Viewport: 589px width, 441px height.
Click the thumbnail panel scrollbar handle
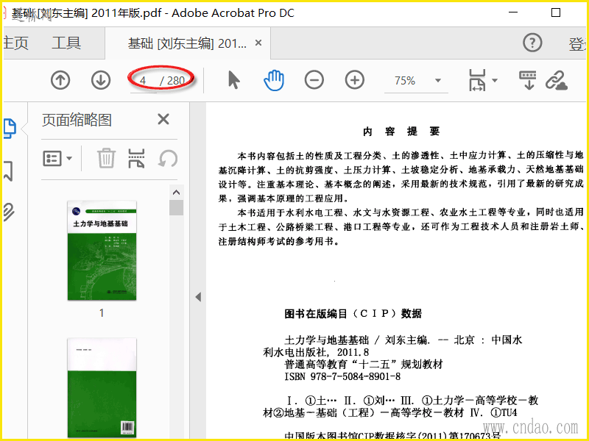176,208
